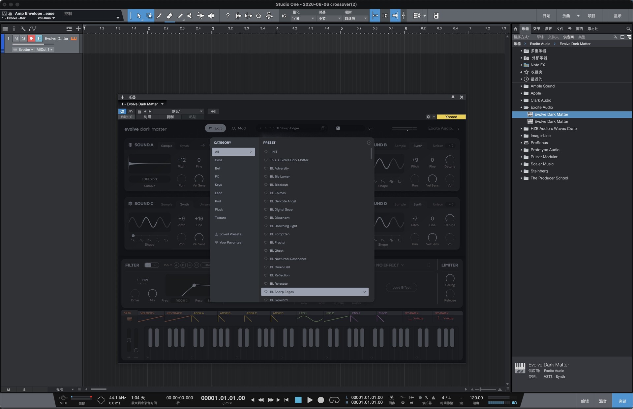
Task: Click the 复制 copy button
Action: tap(170, 117)
